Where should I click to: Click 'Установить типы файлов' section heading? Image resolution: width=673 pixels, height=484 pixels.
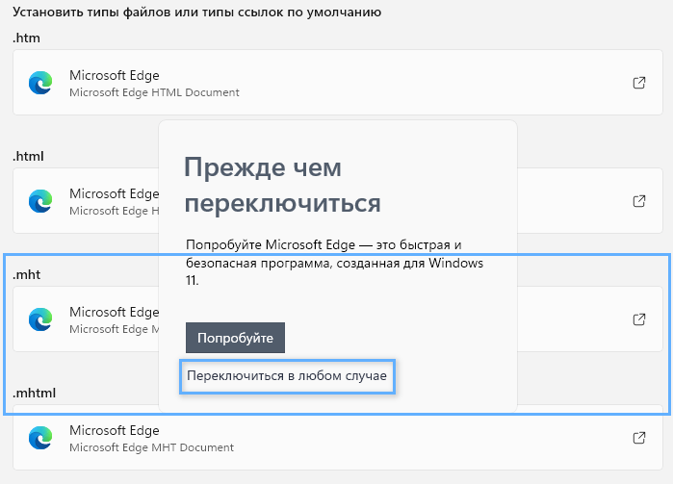coord(197,12)
